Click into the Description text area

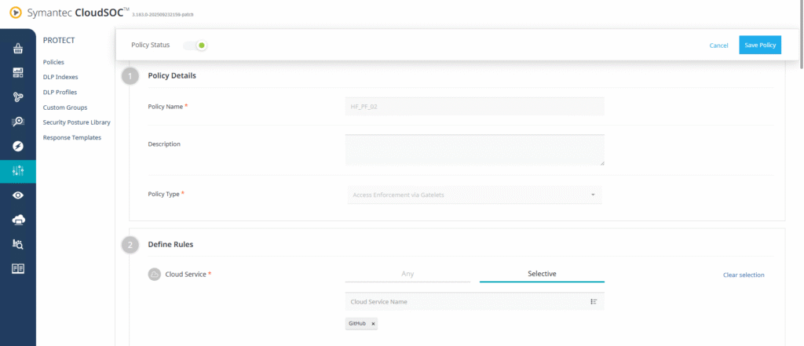[473, 149]
